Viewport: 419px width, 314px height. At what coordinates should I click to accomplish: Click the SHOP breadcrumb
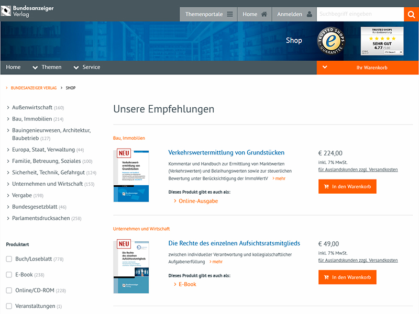pos(71,88)
